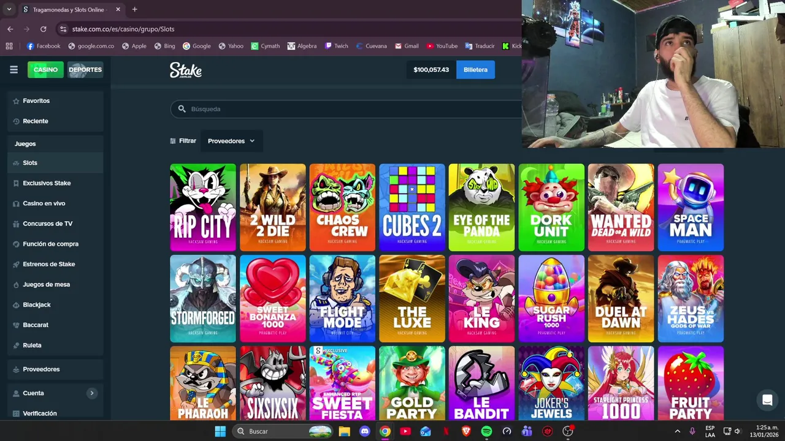This screenshot has width=785, height=441.
Task: View site information icon in address bar
Action: click(x=63, y=29)
